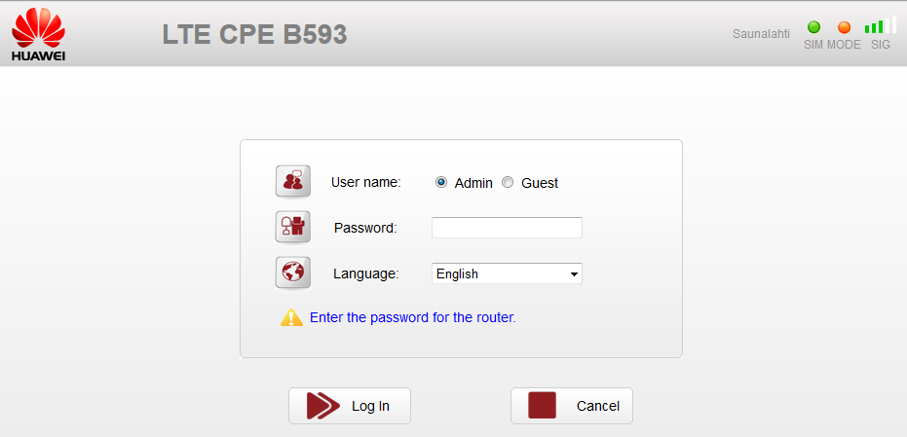
Task: Select the Guest radio button
Action: pos(508,182)
